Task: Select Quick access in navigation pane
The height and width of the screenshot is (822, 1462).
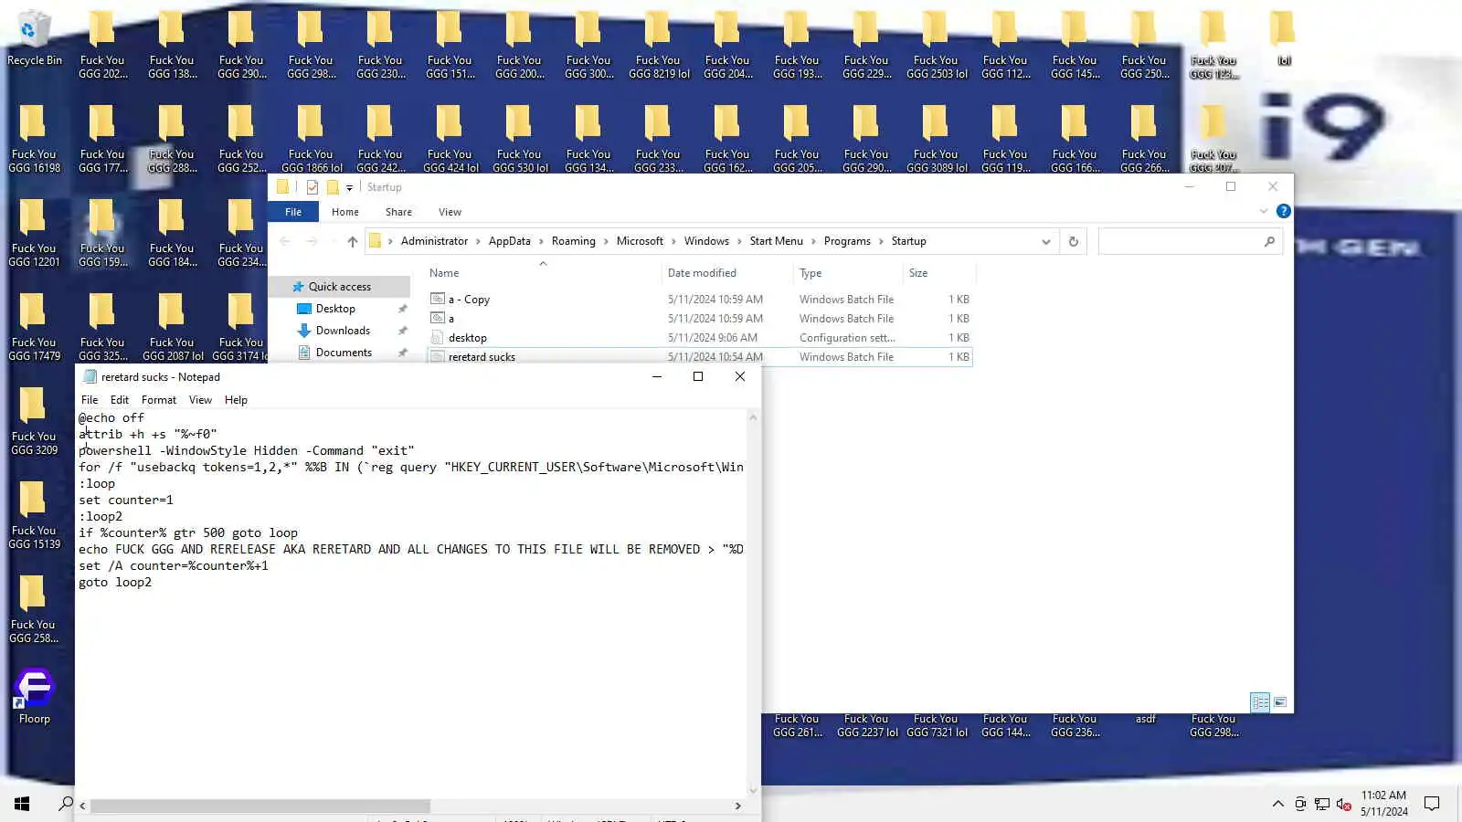Action: (339, 287)
